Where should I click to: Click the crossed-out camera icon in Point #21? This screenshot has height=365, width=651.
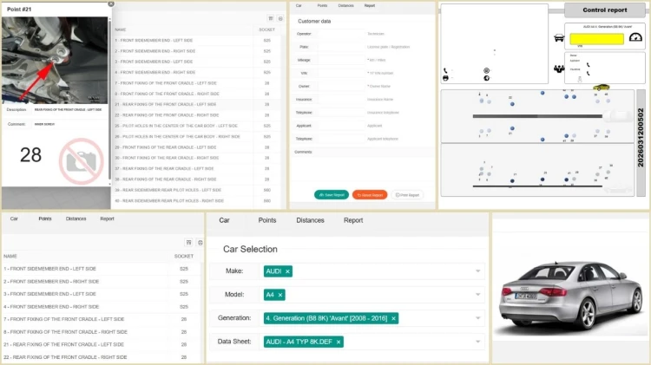coord(82,161)
